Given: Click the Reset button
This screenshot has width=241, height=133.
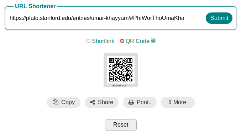Looking at the screenshot, I should (x=121, y=125).
